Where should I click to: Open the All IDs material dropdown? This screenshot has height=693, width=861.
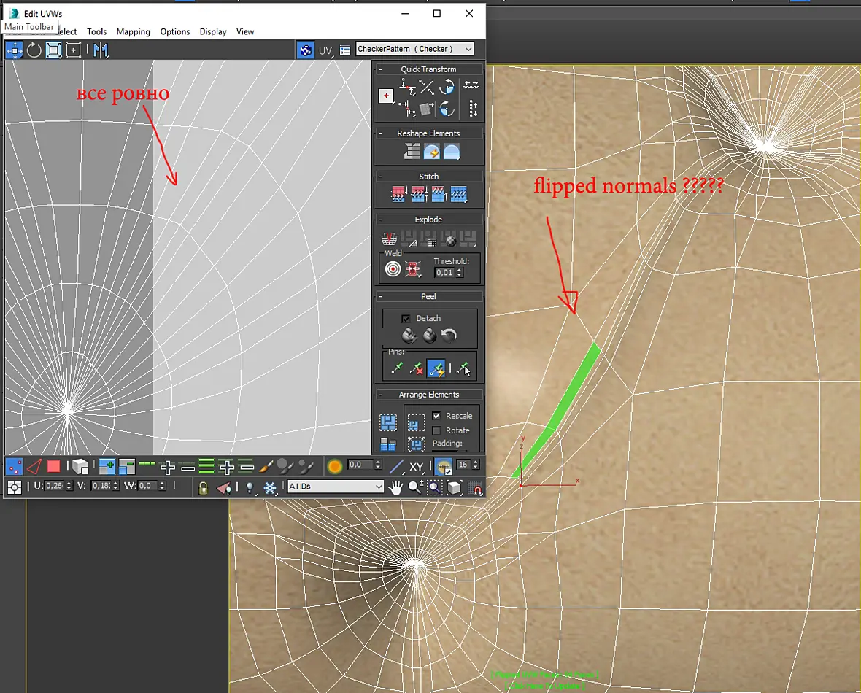click(x=335, y=487)
